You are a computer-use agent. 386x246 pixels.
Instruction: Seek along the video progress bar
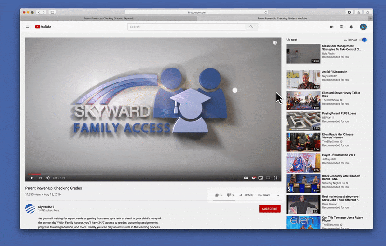click(x=153, y=174)
